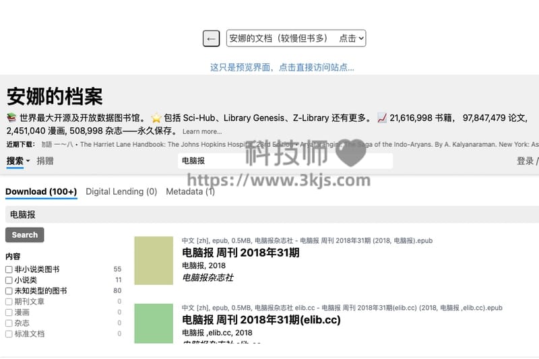Open the preview notice link 点击直接访问站点

(x=282, y=67)
